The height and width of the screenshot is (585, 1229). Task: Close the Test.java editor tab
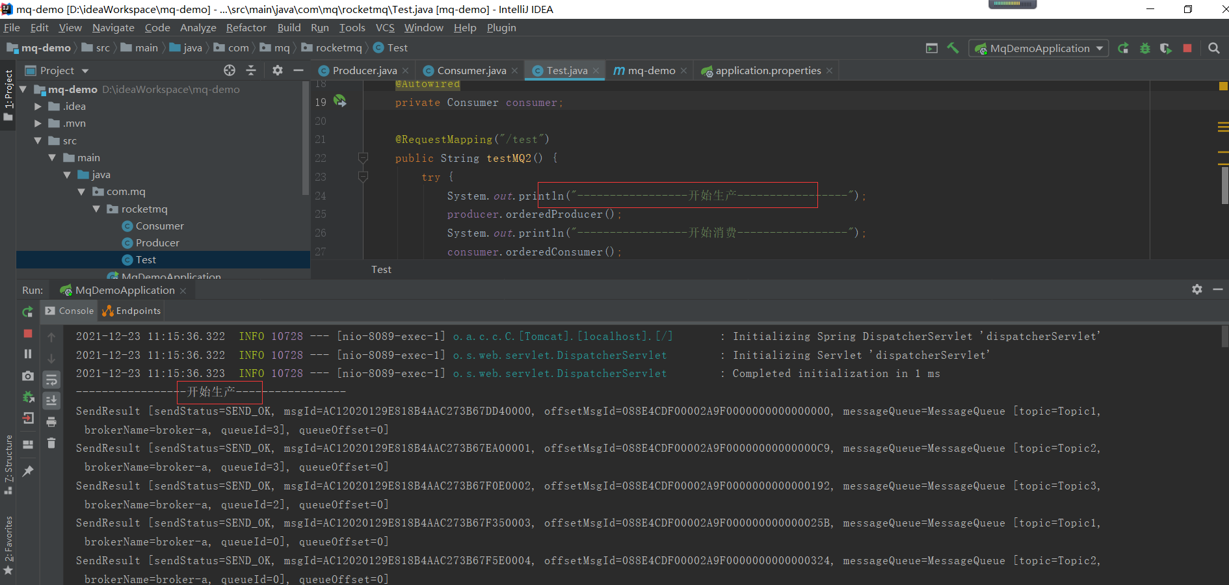[x=596, y=71]
